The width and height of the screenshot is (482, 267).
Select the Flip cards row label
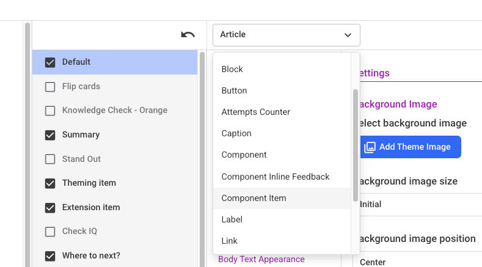tap(81, 86)
